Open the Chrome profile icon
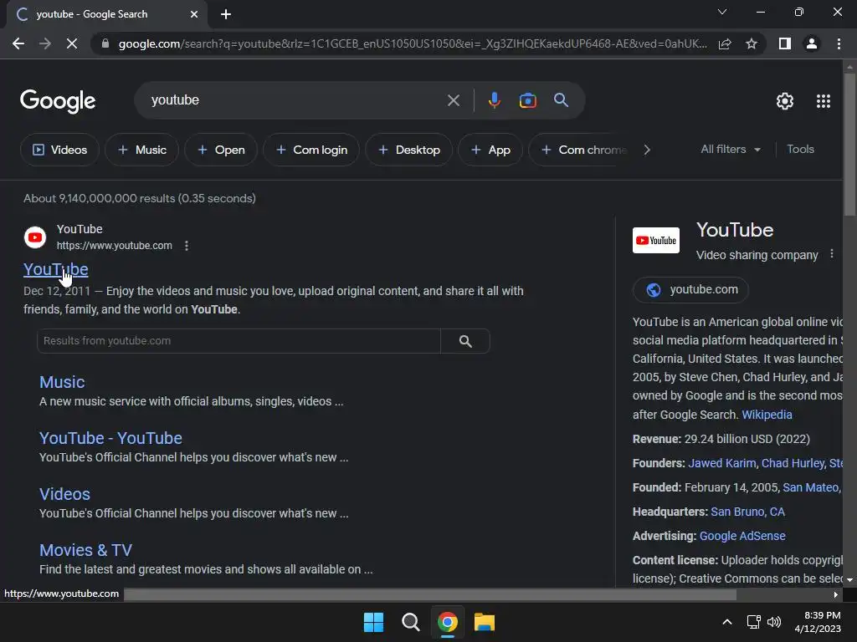The height and width of the screenshot is (642, 857). (812, 43)
